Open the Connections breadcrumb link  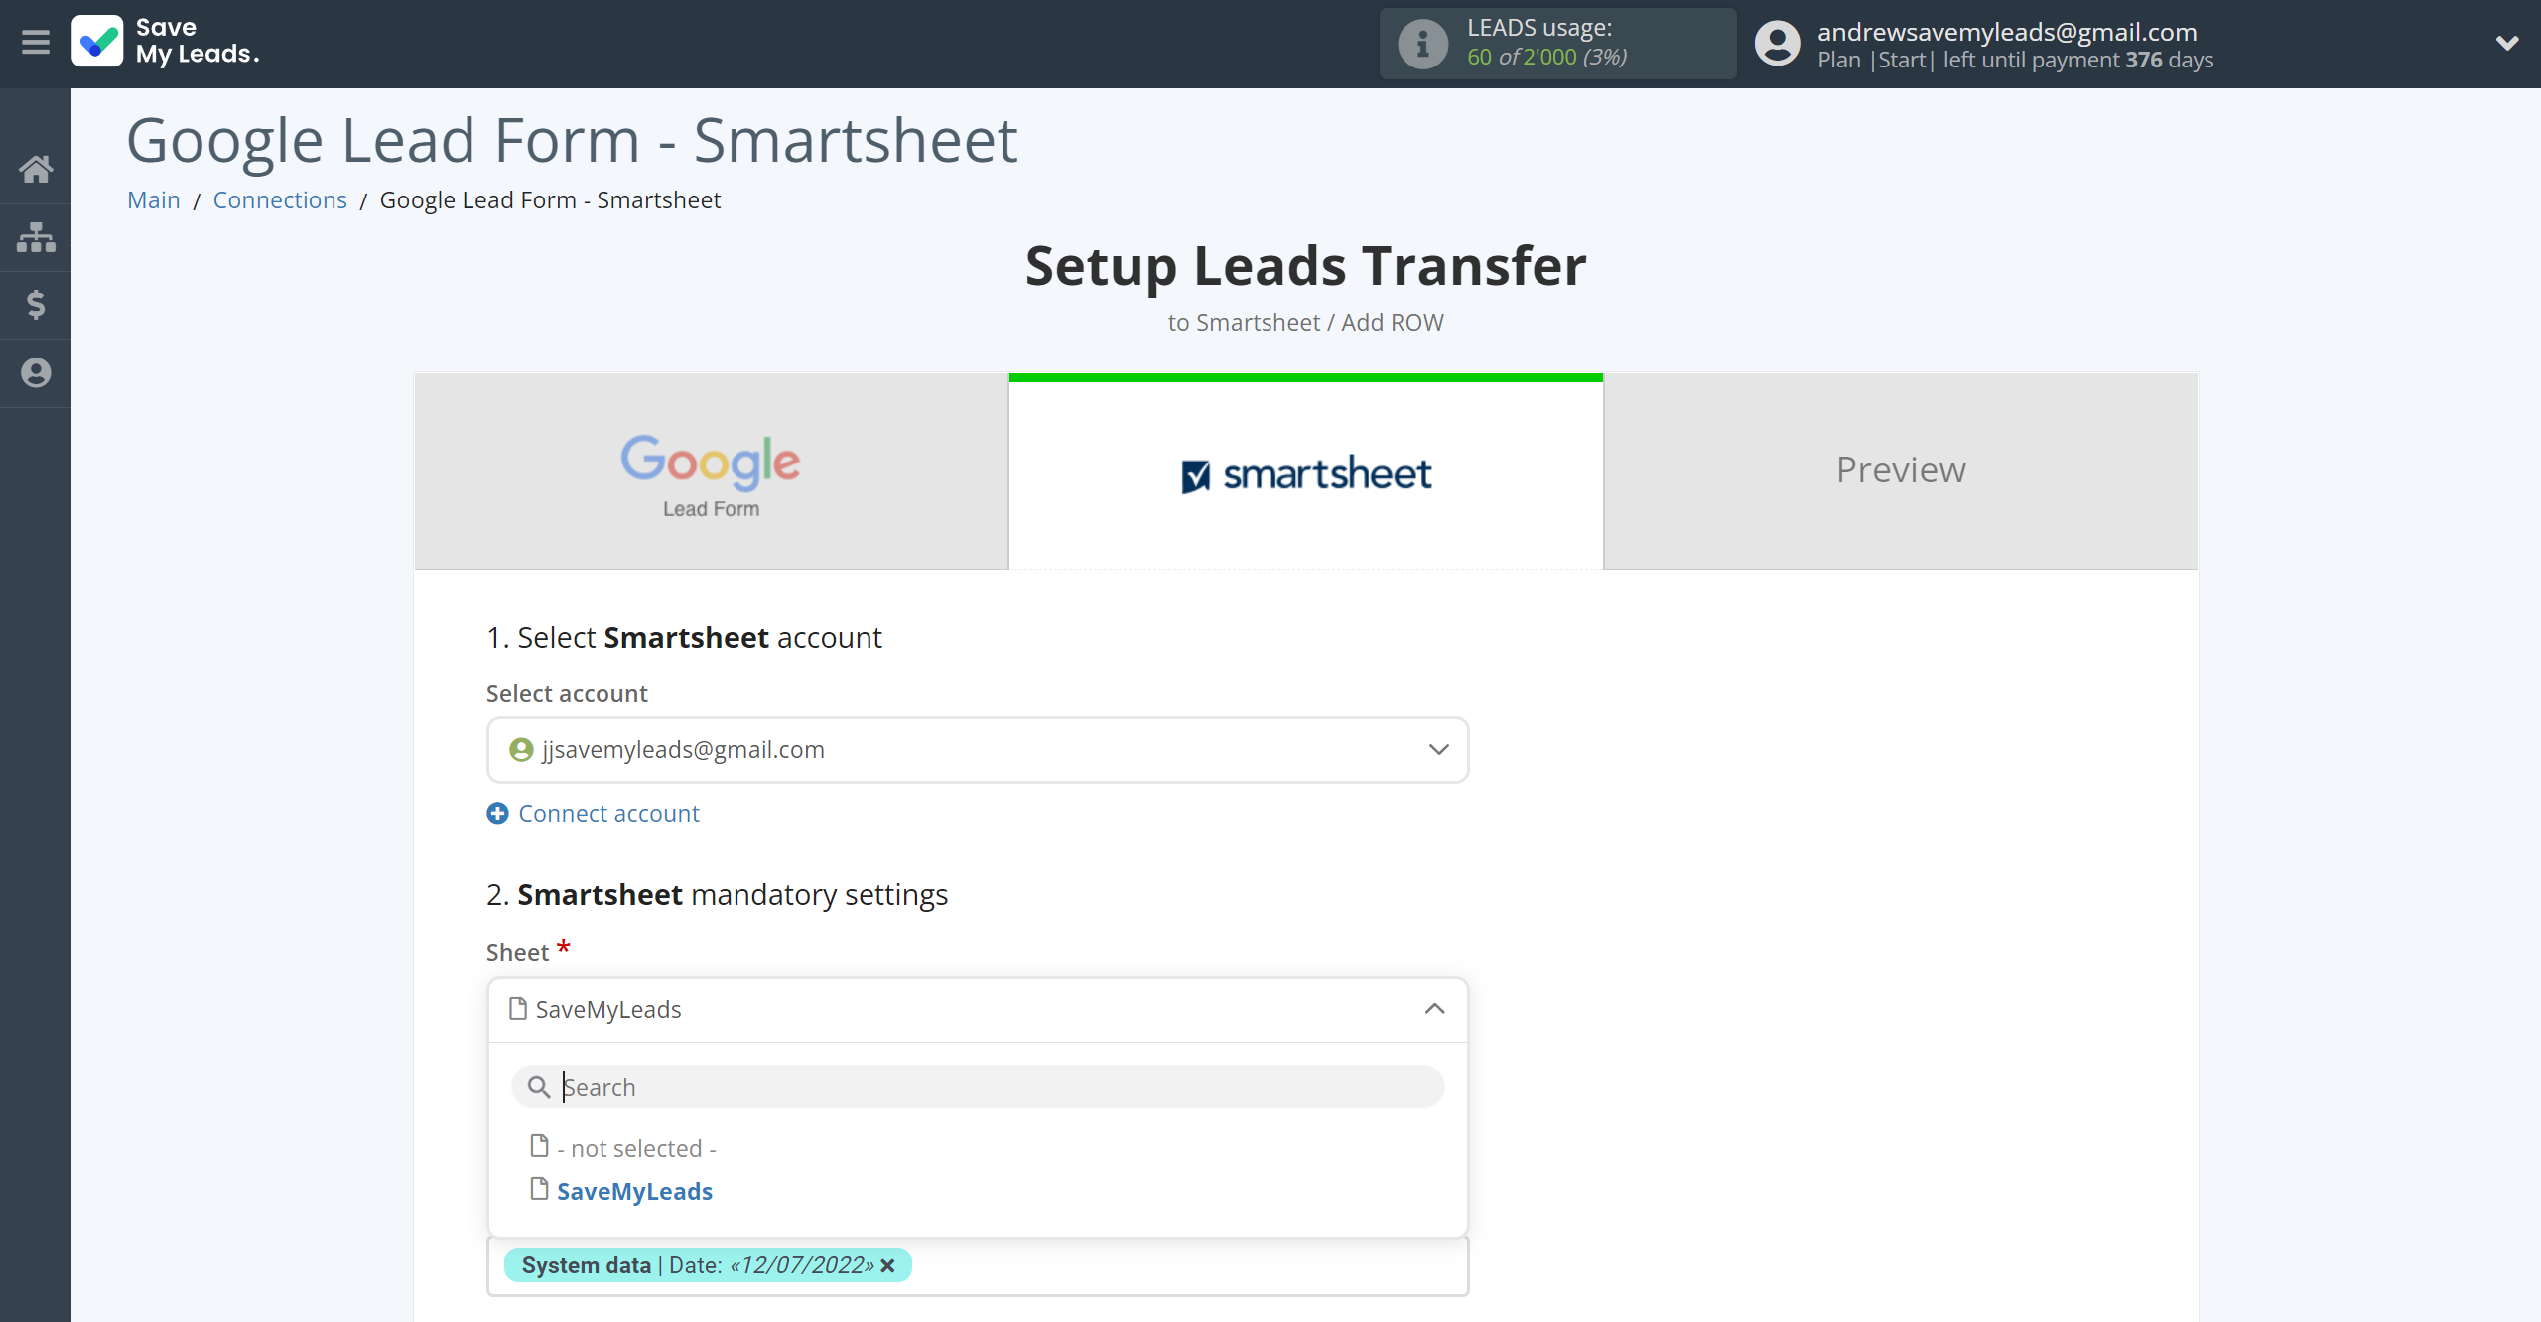click(x=280, y=199)
